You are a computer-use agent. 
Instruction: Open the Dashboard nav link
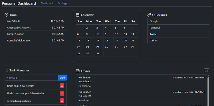coord(47,3)
